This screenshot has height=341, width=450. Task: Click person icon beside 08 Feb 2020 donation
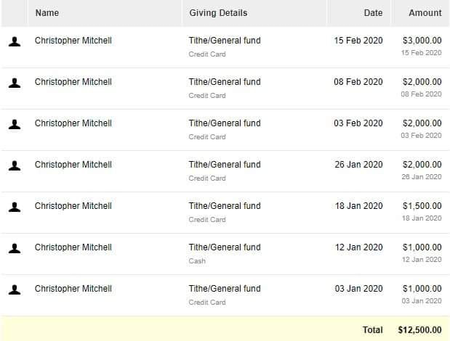15,83
